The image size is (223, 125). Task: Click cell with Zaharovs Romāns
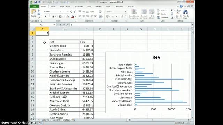[64, 55]
